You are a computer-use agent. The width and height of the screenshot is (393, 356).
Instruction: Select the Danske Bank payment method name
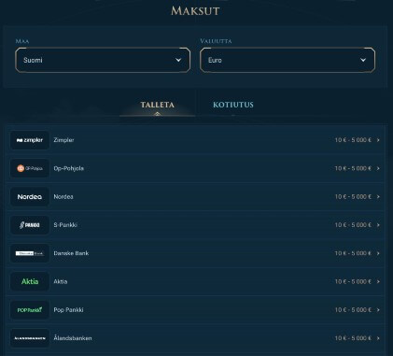pyautogui.click(x=71, y=253)
